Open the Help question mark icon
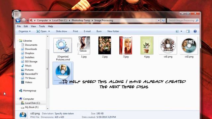 tap(195, 31)
